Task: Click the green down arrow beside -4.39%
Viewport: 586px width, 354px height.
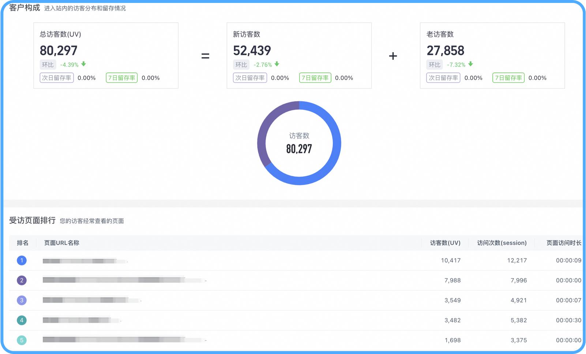Action: [83, 64]
